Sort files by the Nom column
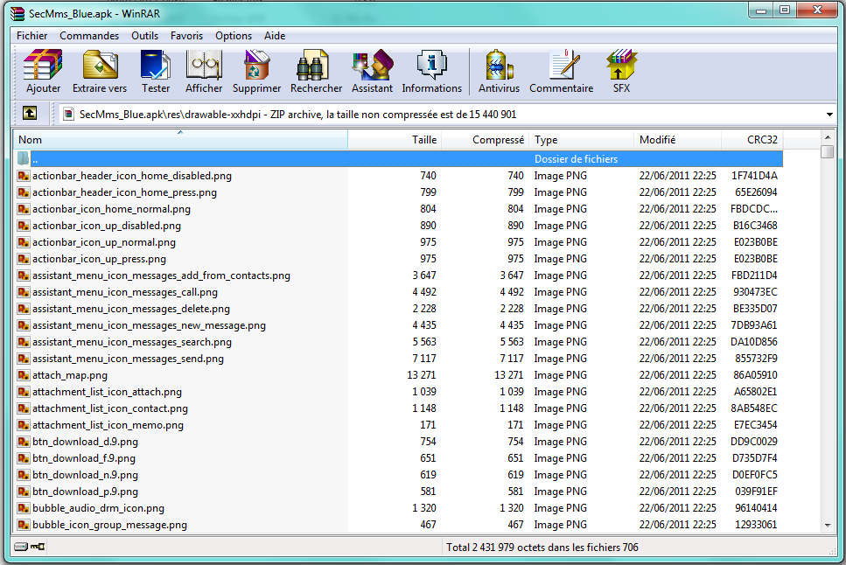The width and height of the screenshot is (846, 565). point(181,140)
